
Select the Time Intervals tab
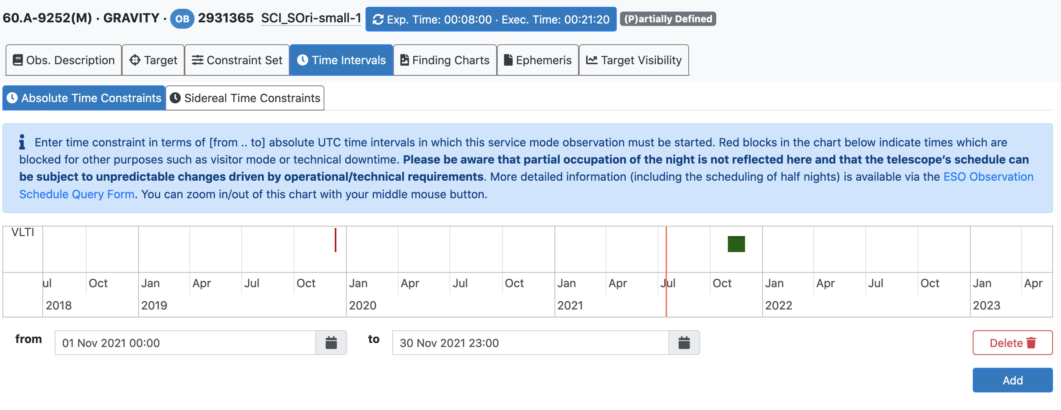pos(342,60)
